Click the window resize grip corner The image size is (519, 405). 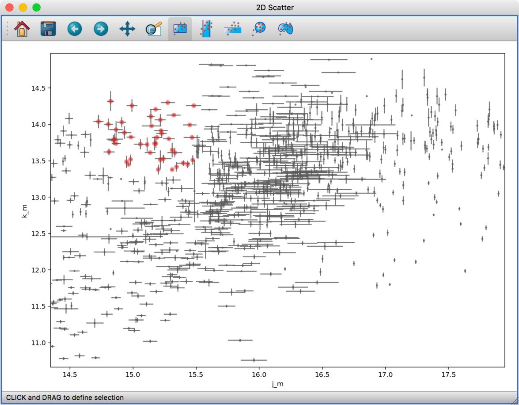click(515, 401)
